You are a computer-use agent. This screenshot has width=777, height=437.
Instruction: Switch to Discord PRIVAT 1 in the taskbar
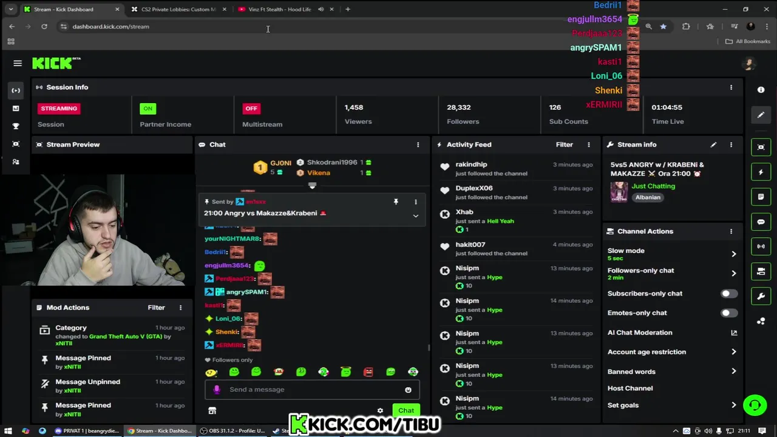(x=87, y=431)
